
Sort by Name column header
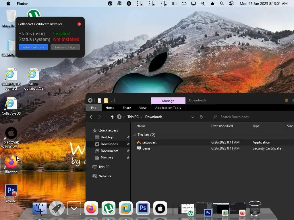(141, 126)
